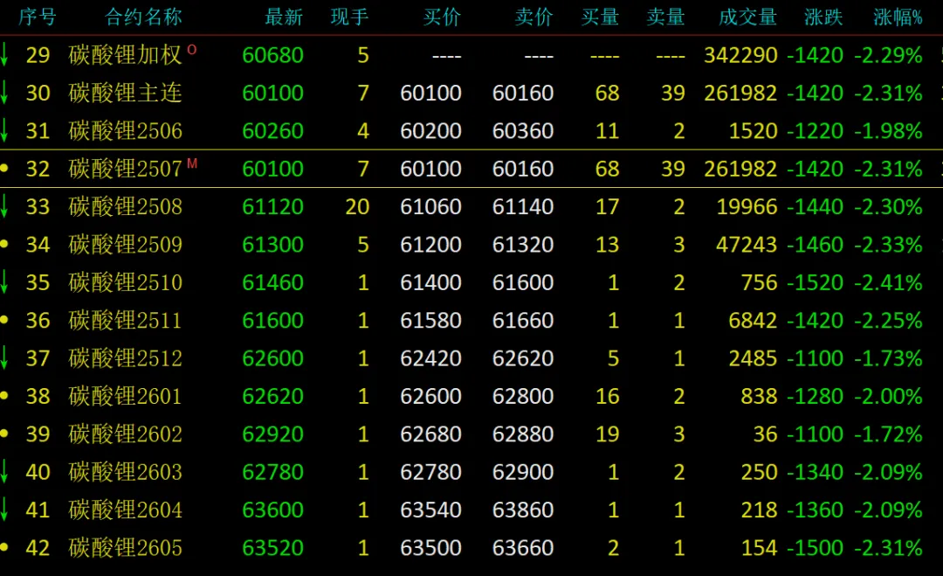This screenshot has height=576, width=943.
Task: Click change value -1280 for 碳酸锂2601
Action: [815, 396]
